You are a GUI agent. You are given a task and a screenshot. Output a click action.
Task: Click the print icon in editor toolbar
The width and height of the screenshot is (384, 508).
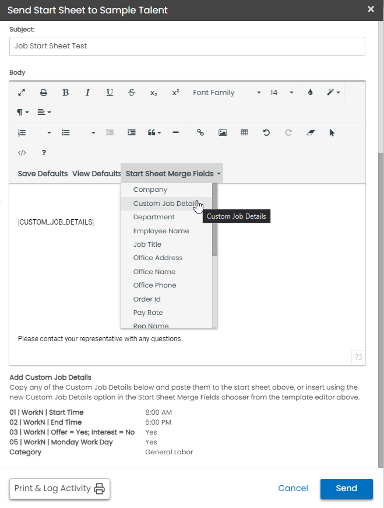click(x=44, y=93)
